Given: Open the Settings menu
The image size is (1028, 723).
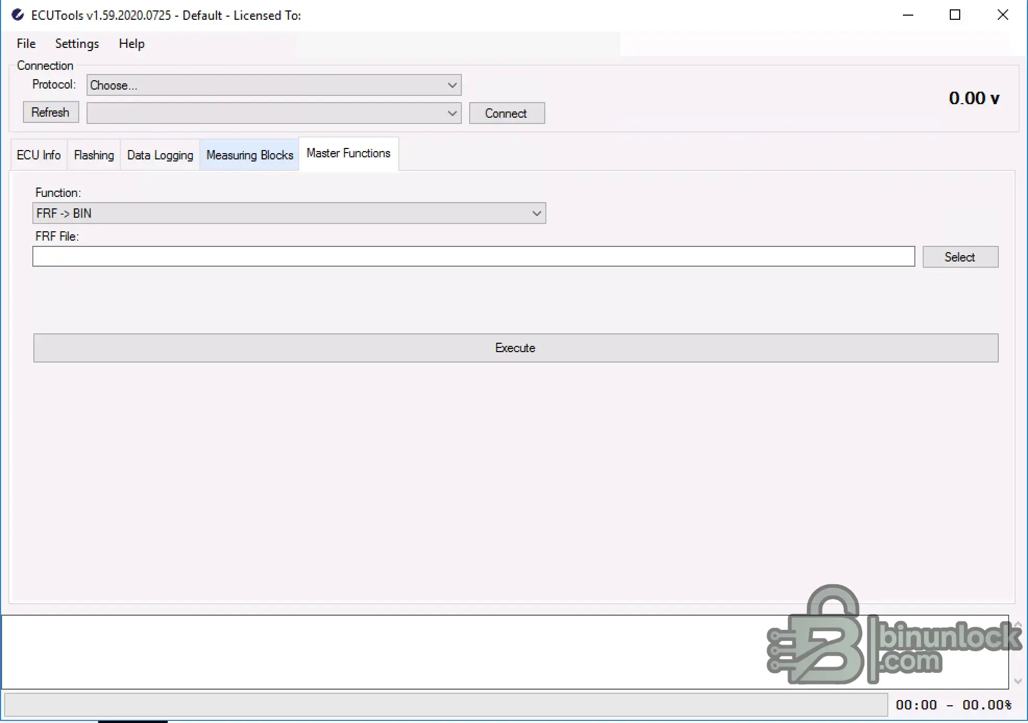Looking at the screenshot, I should [77, 44].
